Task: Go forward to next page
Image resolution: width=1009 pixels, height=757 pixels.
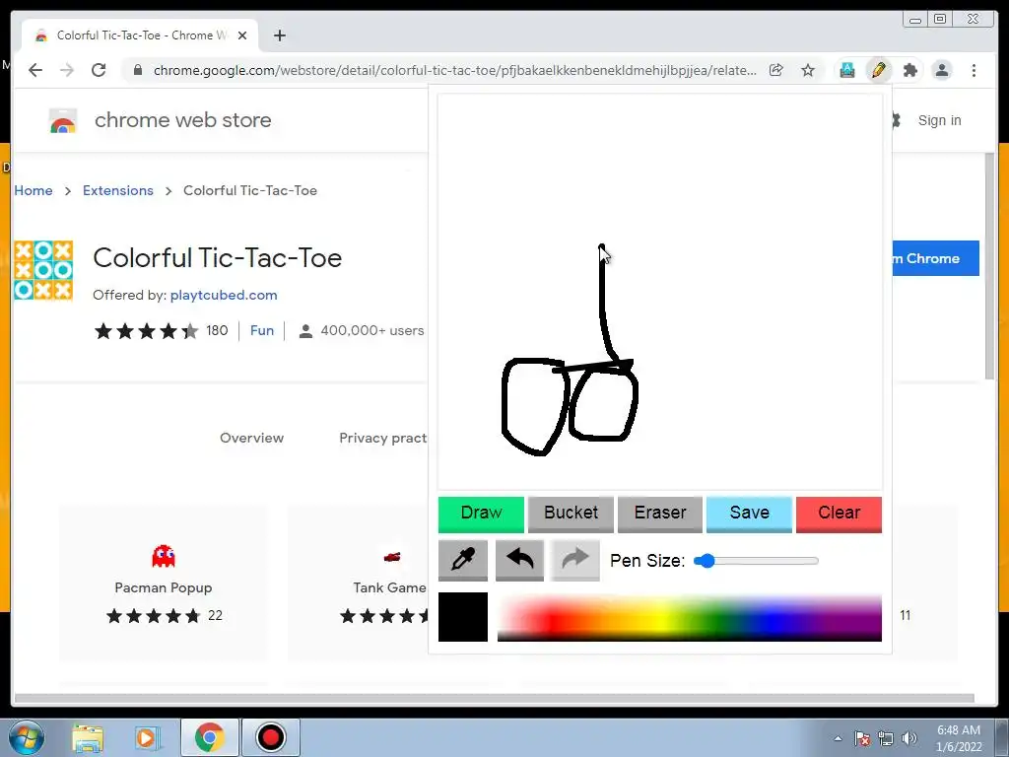Action: pos(67,70)
